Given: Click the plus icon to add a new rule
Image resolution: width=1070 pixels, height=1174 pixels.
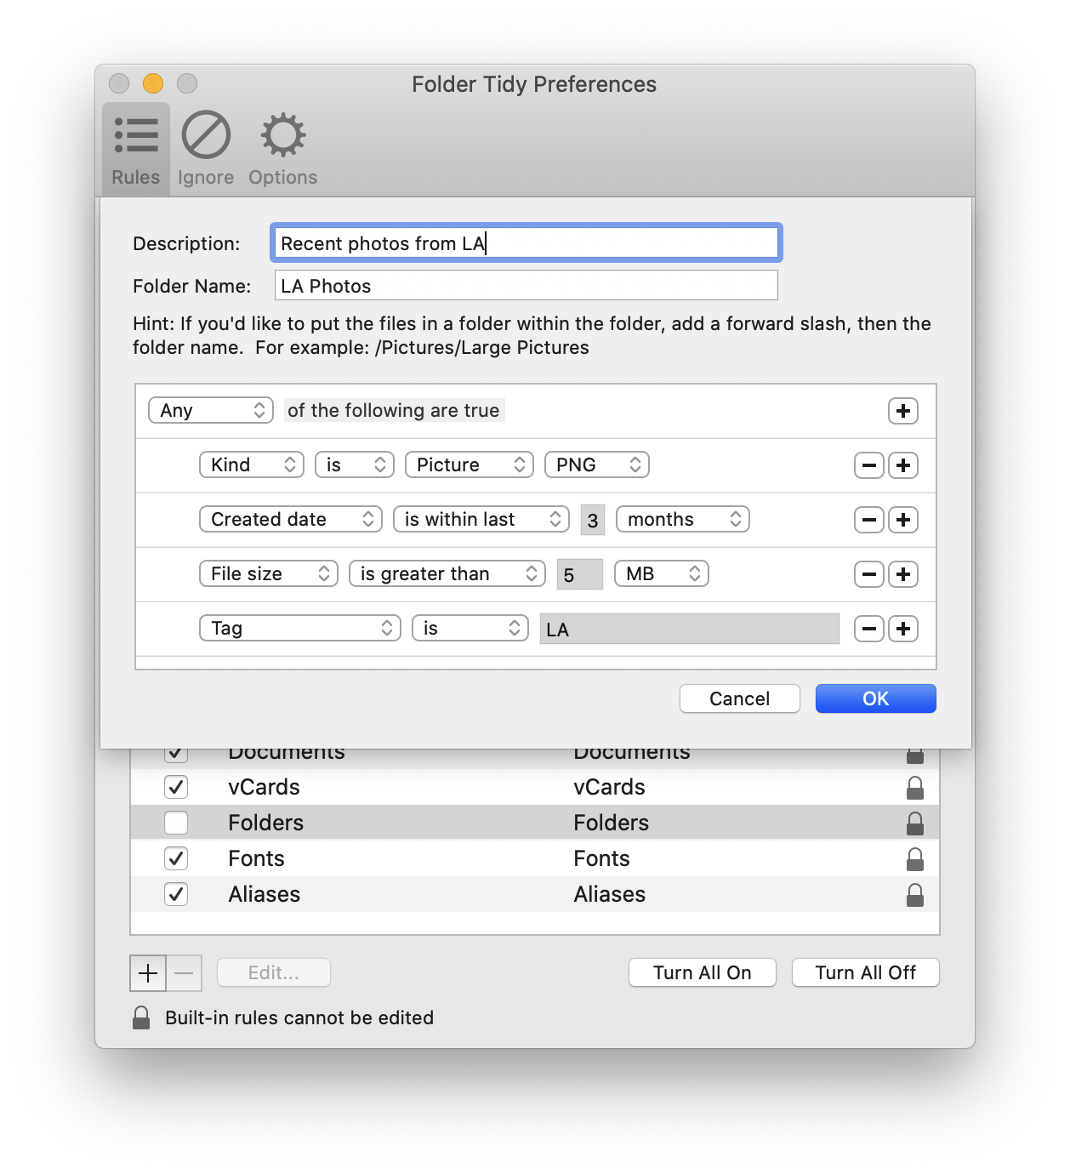Looking at the screenshot, I should tap(903, 411).
